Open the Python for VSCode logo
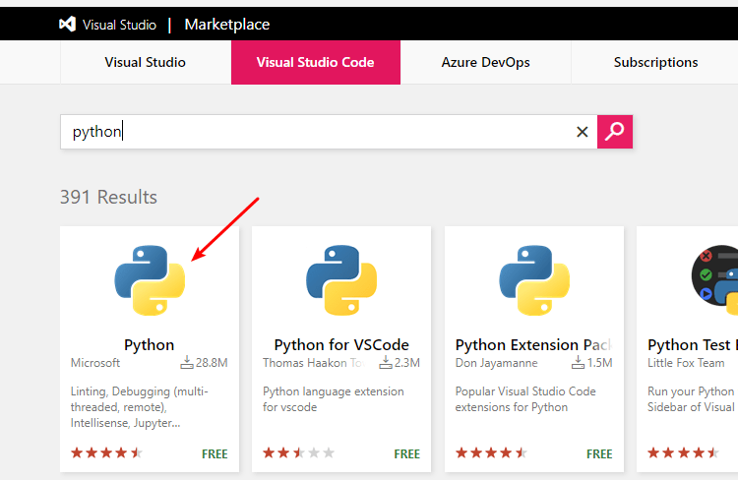738x480 pixels. [341, 280]
